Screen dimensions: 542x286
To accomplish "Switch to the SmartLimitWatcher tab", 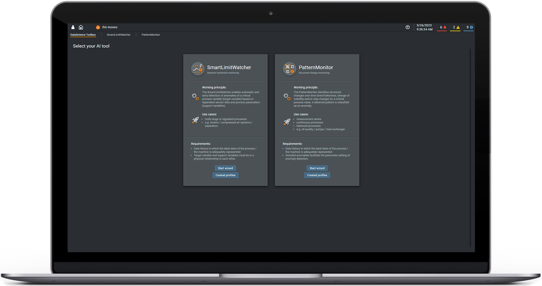I will pos(119,35).
